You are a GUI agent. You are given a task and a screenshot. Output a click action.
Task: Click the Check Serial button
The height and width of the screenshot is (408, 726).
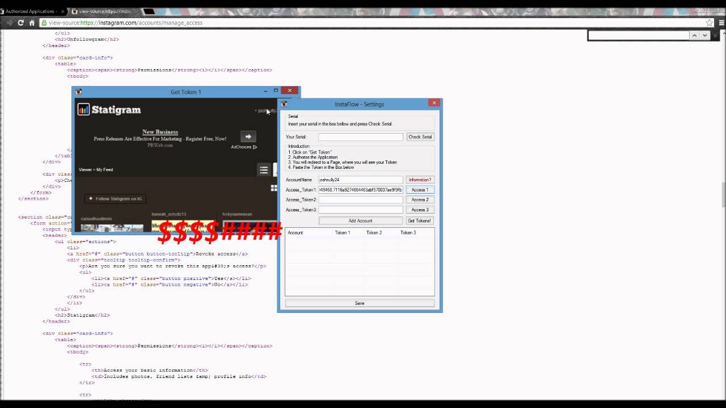click(x=420, y=137)
